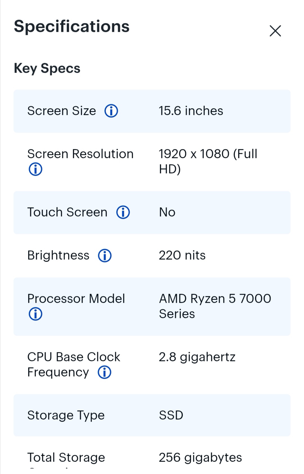
Task: Open the Brightness info tooltip icon
Action: coord(105,256)
